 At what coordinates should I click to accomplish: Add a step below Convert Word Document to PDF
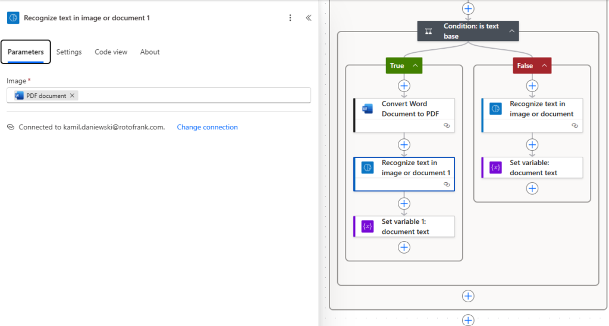(x=404, y=144)
